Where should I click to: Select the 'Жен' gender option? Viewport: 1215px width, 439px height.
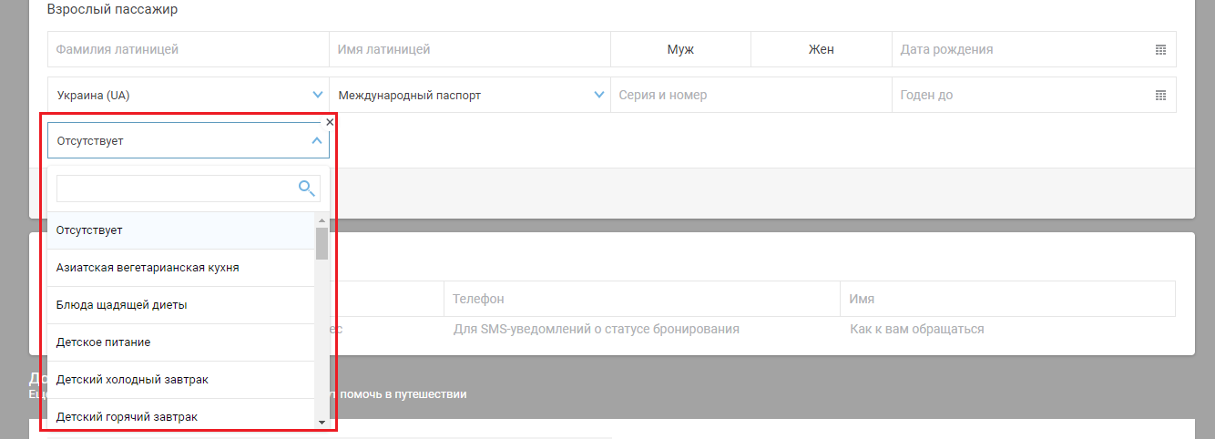coord(821,50)
